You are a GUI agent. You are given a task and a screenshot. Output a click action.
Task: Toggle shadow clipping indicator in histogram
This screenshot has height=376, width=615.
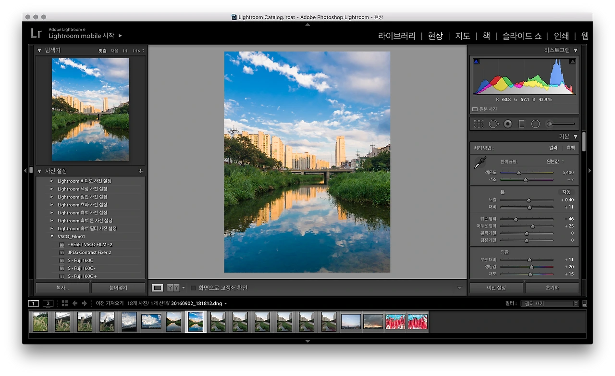[x=477, y=62]
